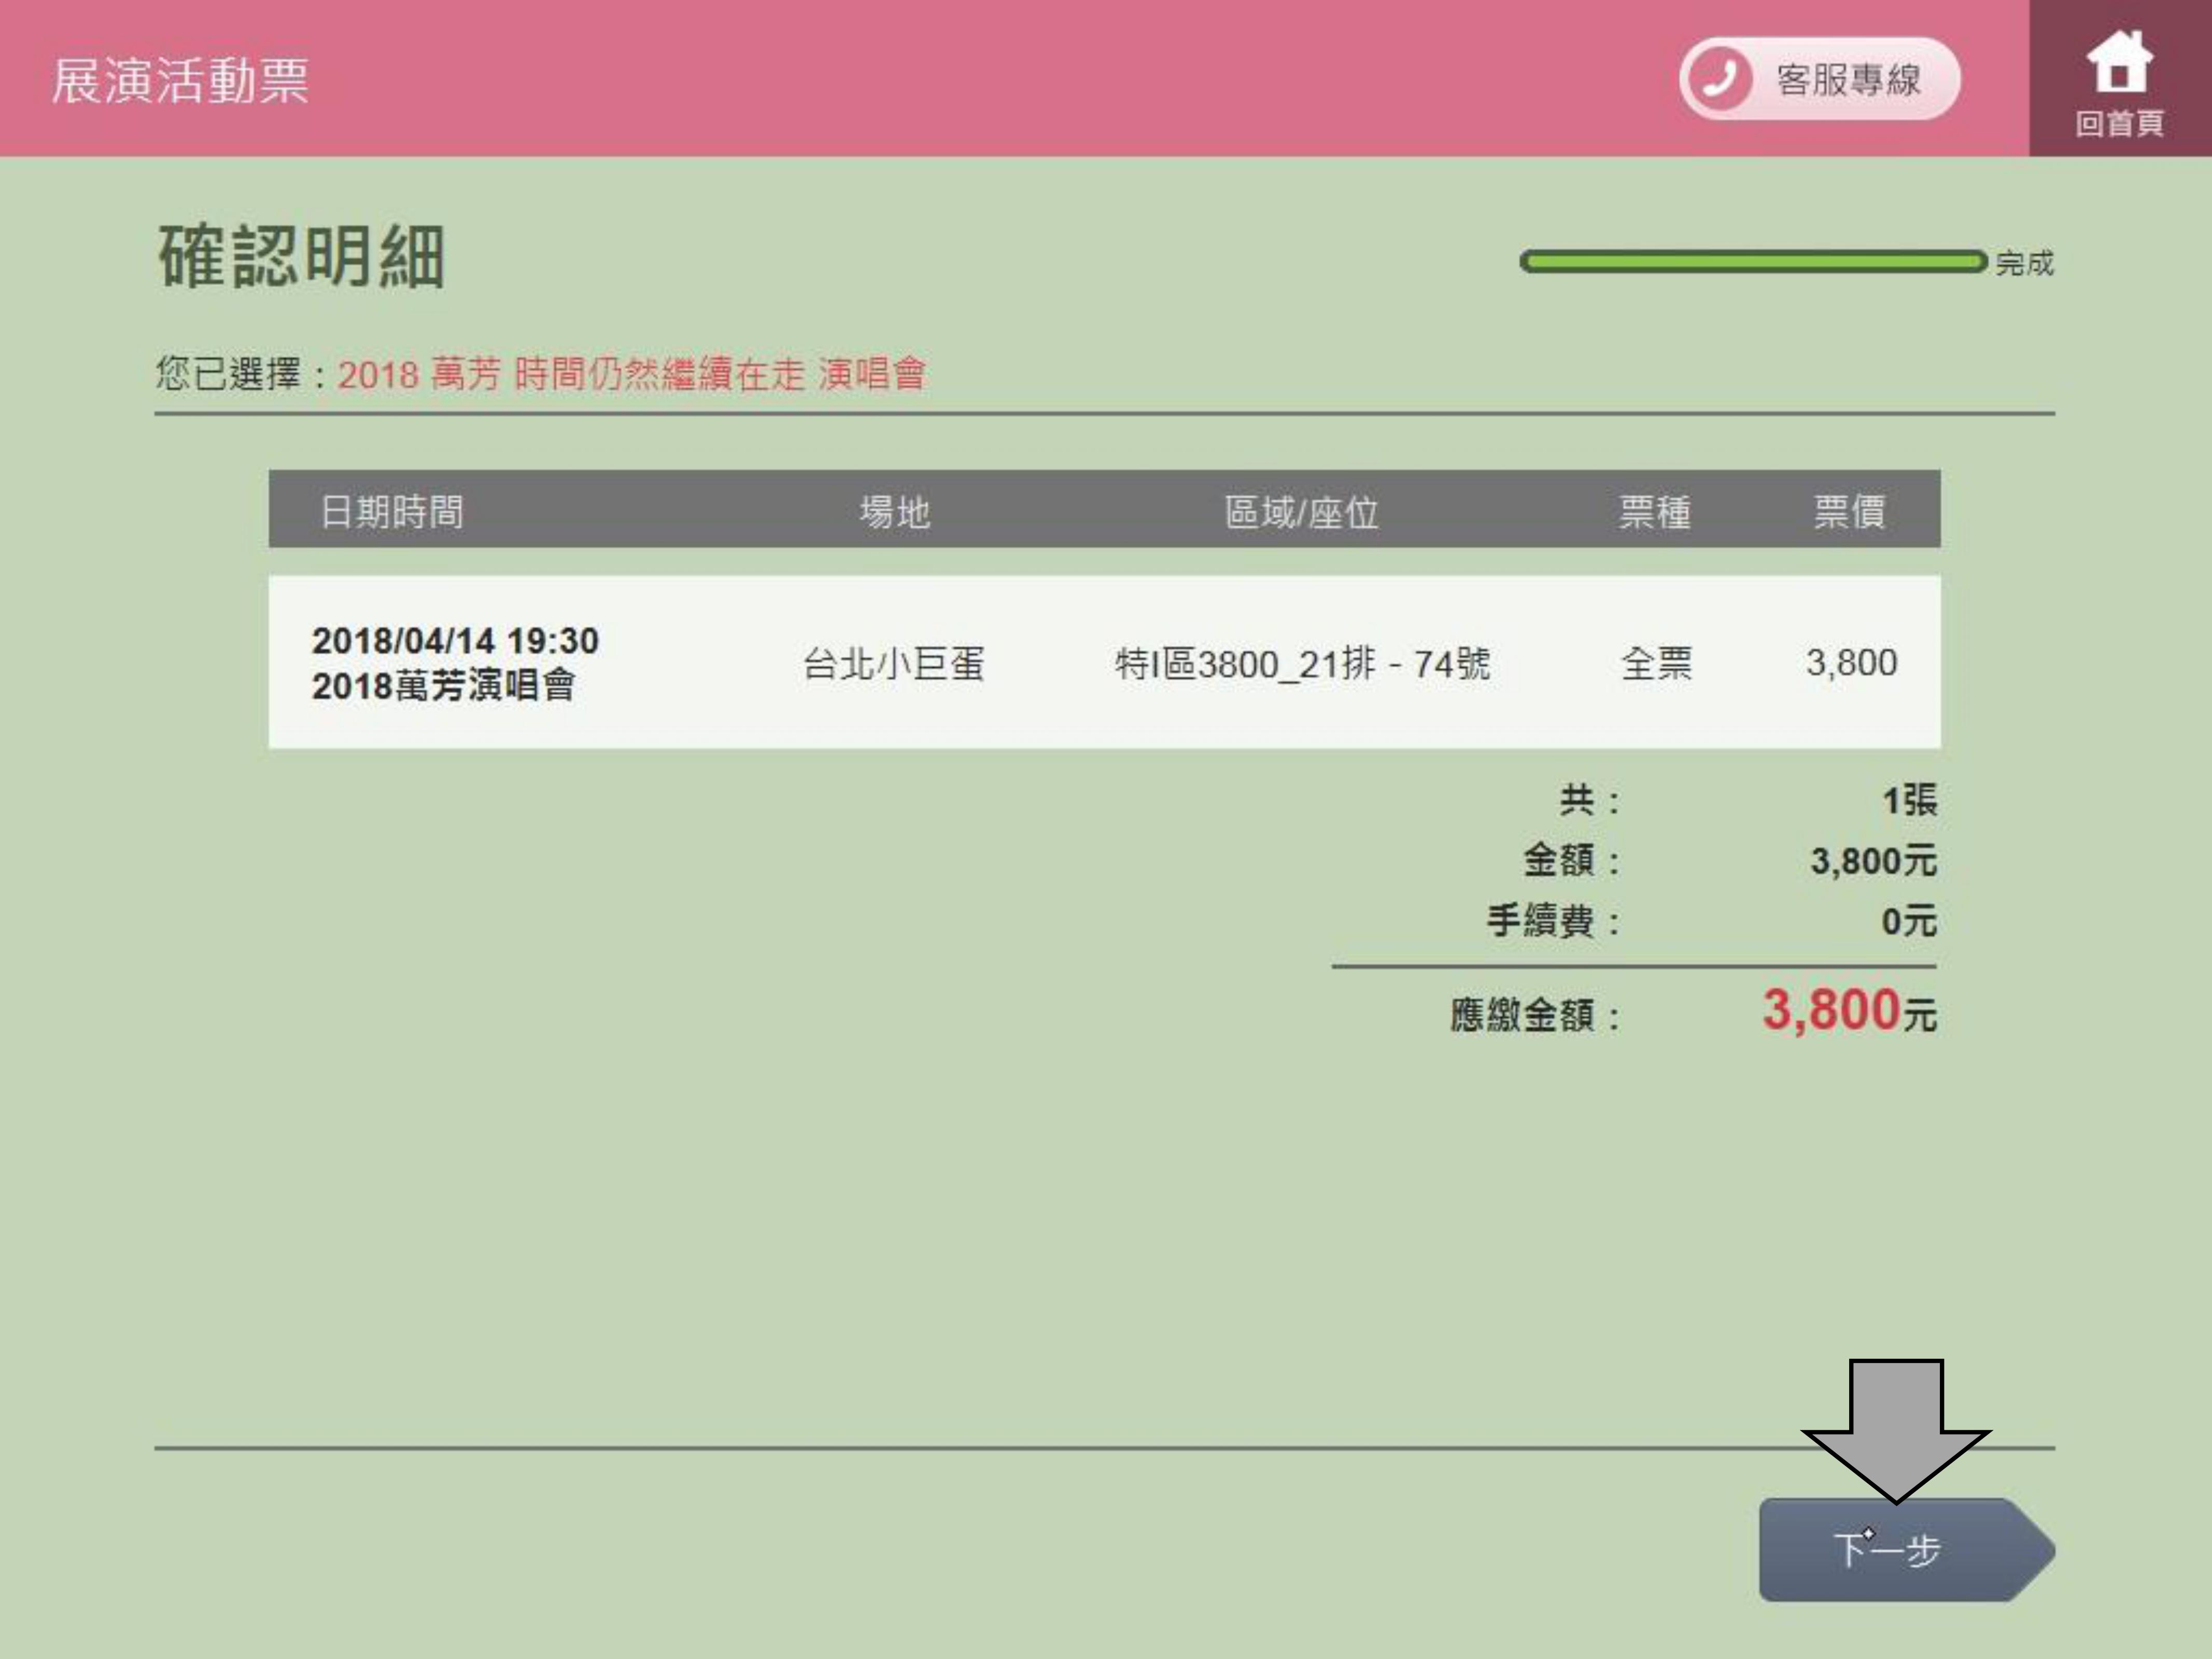
Task: Click the 台北小巨蛋 venue cell
Action: click(x=894, y=663)
